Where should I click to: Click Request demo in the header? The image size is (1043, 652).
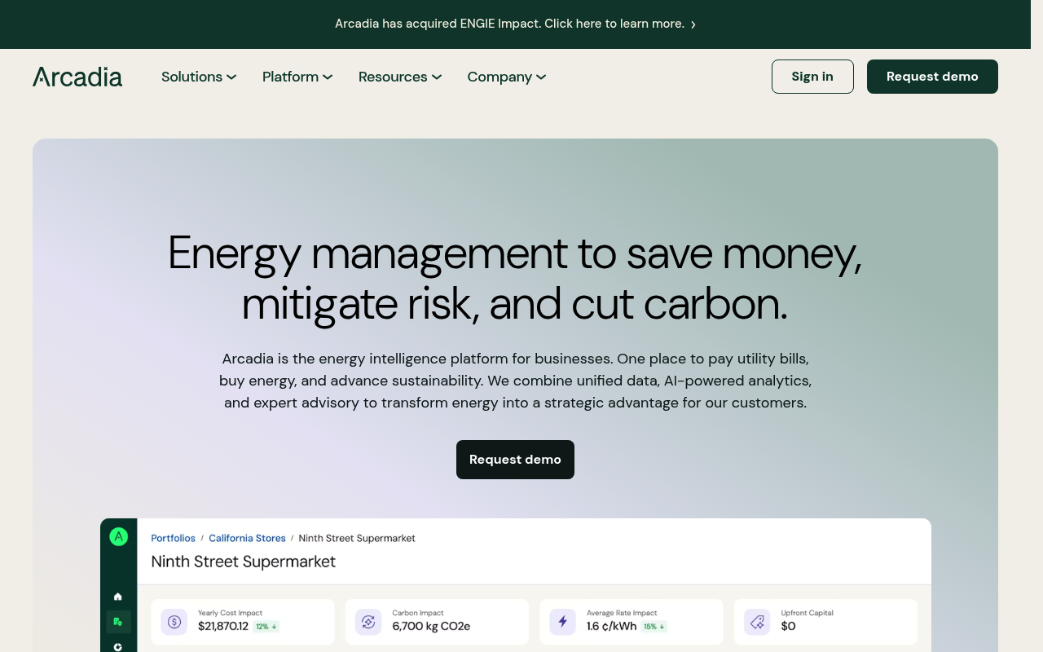932,77
